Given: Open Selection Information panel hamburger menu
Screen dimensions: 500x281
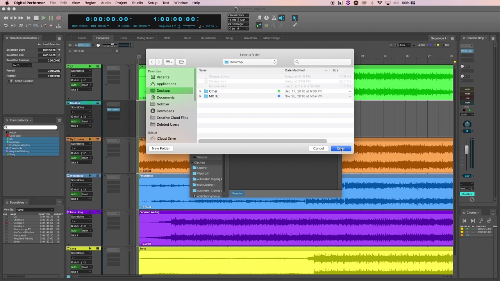Looking at the screenshot, I should (59, 38).
